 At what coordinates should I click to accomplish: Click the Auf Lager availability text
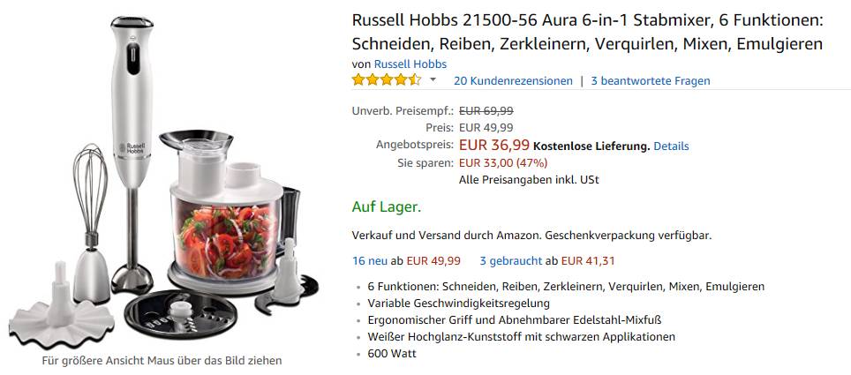(387, 206)
